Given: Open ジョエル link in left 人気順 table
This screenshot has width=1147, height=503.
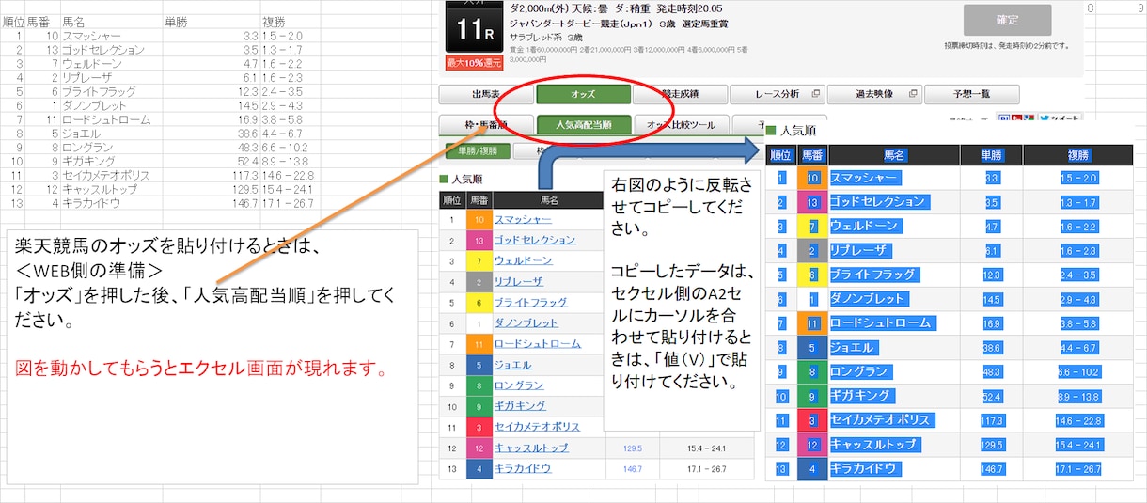Looking at the screenshot, I should tap(512, 364).
